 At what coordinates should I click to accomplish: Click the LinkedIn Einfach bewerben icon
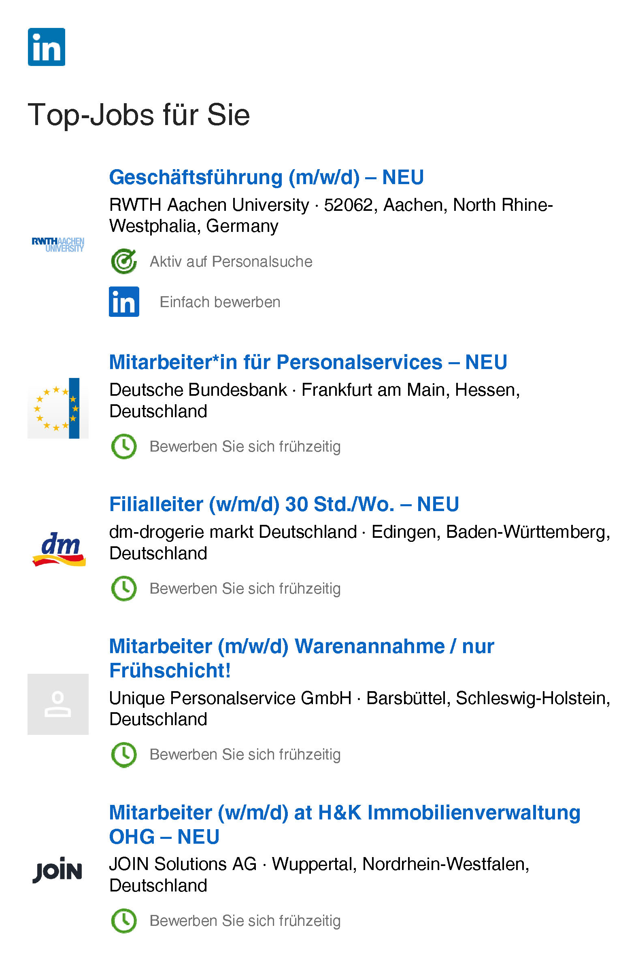click(x=124, y=302)
